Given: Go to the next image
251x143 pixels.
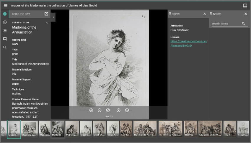Looking at the screenshot, I should click(x=127, y=110).
